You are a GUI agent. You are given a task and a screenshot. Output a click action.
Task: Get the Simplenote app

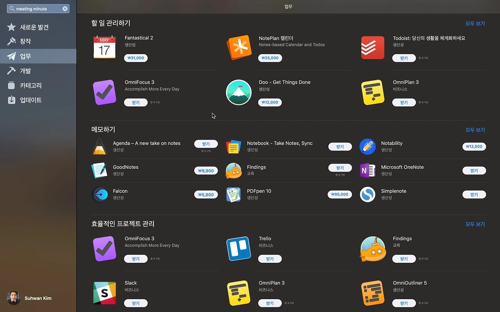click(474, 195)
